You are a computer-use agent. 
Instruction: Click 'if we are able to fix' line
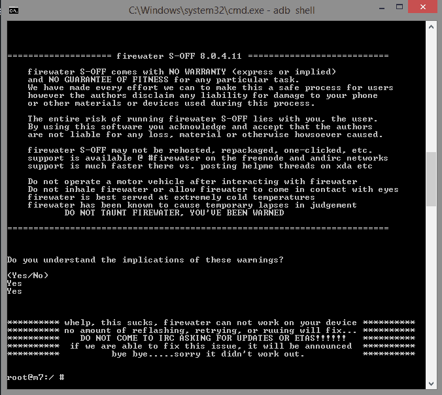[211, 346]
